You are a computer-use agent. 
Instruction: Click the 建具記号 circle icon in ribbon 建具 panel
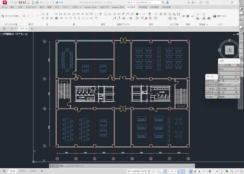coord(101,14)
